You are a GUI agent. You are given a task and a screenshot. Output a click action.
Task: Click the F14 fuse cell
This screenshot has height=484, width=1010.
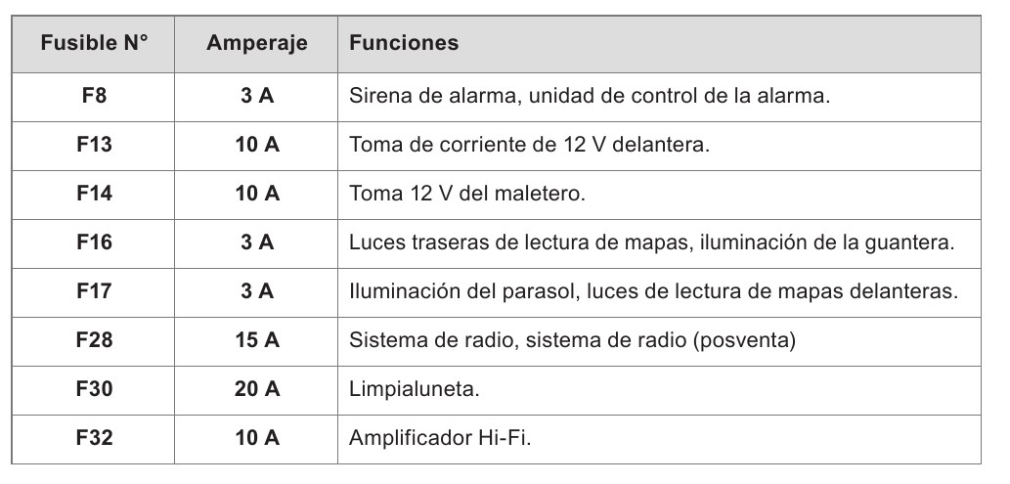pyautogui.click(x=94, y=194)
